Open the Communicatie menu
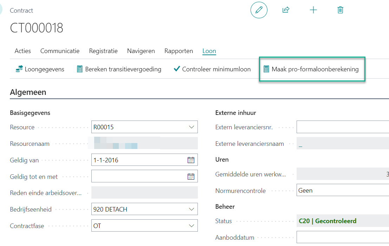Viewport: 389px width, 246px height. 60,51
